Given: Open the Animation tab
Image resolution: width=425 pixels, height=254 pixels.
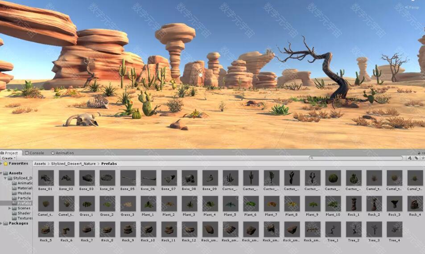Looking at the screenshot, I should [x=63, y=153].
